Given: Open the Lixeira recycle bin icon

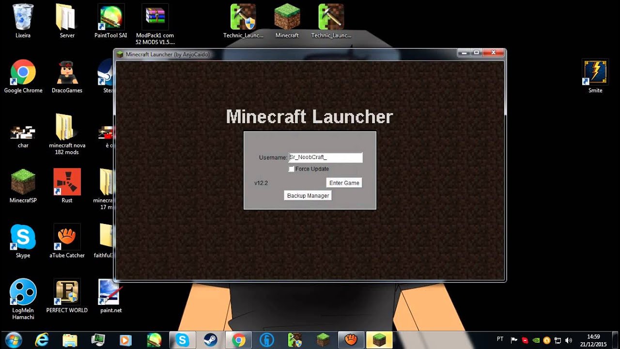Looking at the screenshot, I should point(23,21).
